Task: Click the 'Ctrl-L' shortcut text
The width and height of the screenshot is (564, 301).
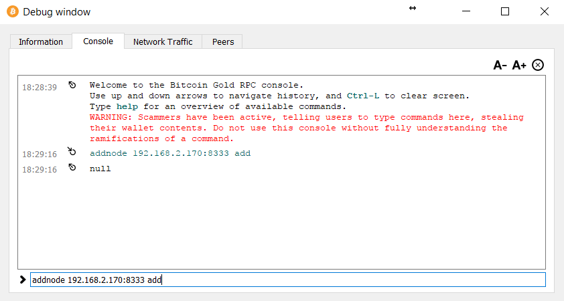Action: tap(363, 96)
